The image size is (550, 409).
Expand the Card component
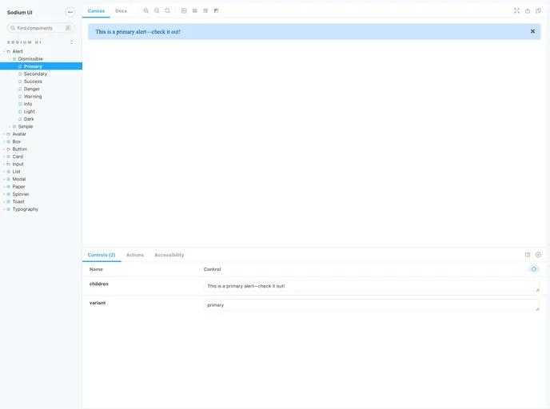[x=18, y=157]
